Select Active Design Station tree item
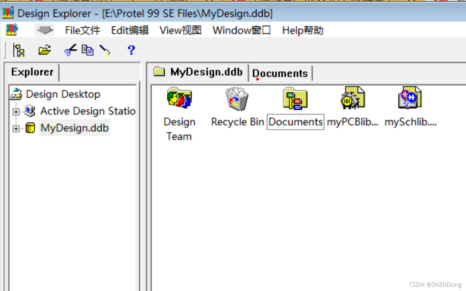This screenshot has width=466, height=291. (x=88, y=111)
